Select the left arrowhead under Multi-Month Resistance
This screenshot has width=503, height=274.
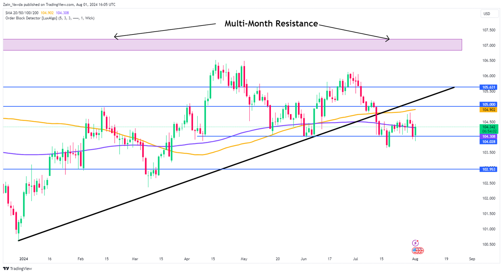tap(116, 36)
